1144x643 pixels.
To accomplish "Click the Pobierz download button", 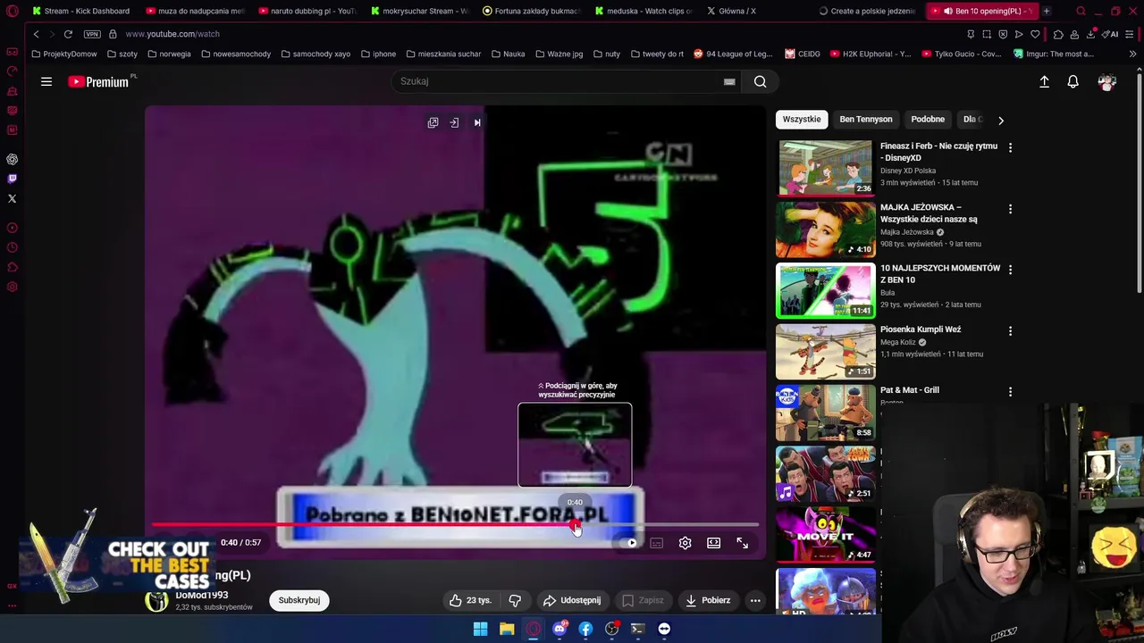I will click(x=708, y=600).
